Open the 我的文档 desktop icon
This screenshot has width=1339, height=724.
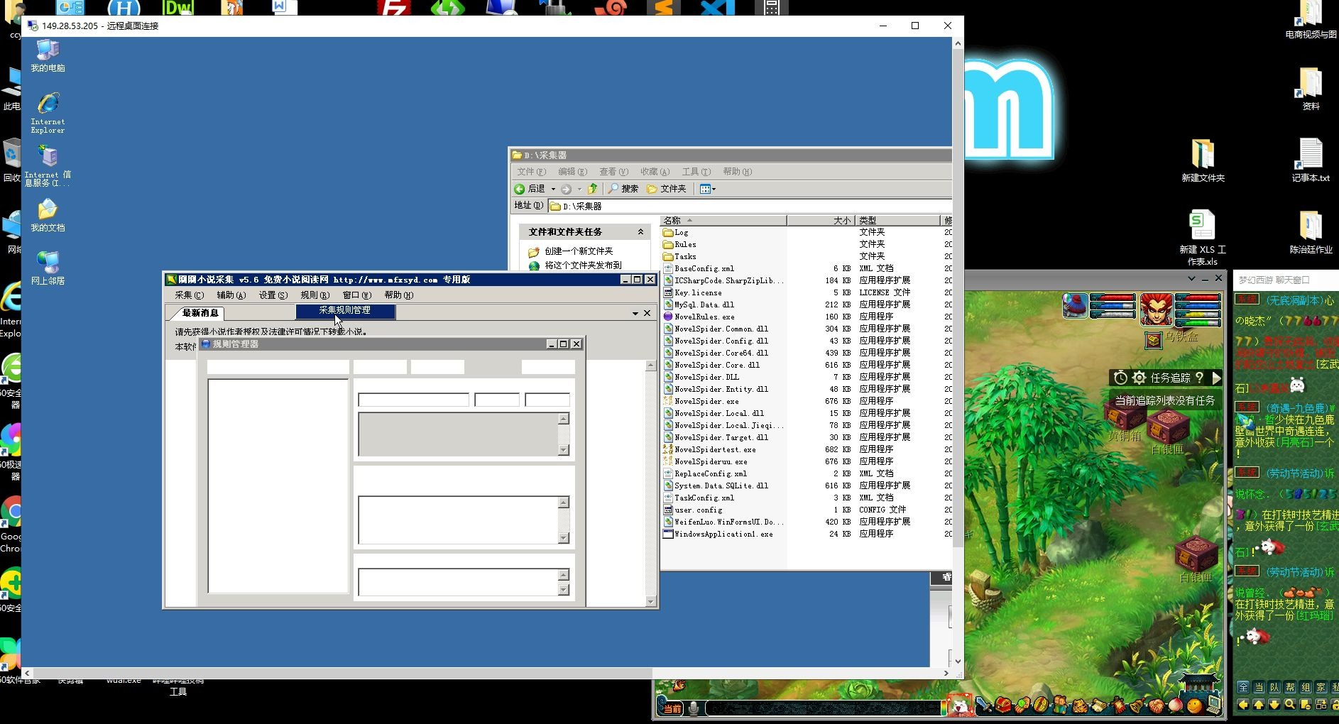coord(48,214)
